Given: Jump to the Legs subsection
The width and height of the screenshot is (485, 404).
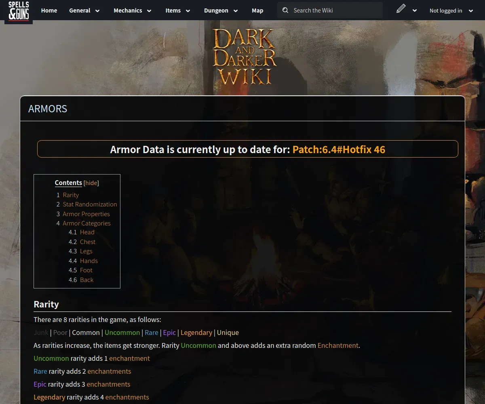Looking at the screenshot, I should point(86,251).
